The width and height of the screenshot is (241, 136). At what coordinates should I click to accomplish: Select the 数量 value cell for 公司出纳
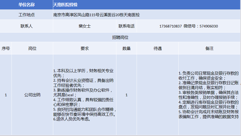pyautogui.click(x=126, y=95)
